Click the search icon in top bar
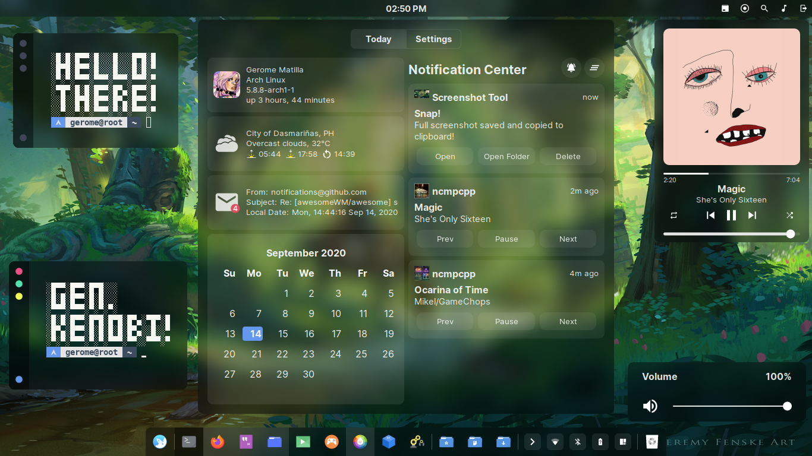This screenshot has height=456, width=812. (764, 8)
